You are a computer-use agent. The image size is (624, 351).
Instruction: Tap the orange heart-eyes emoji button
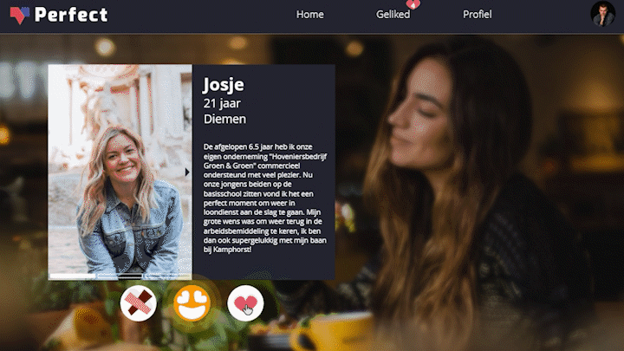click(x=192, y=303)
